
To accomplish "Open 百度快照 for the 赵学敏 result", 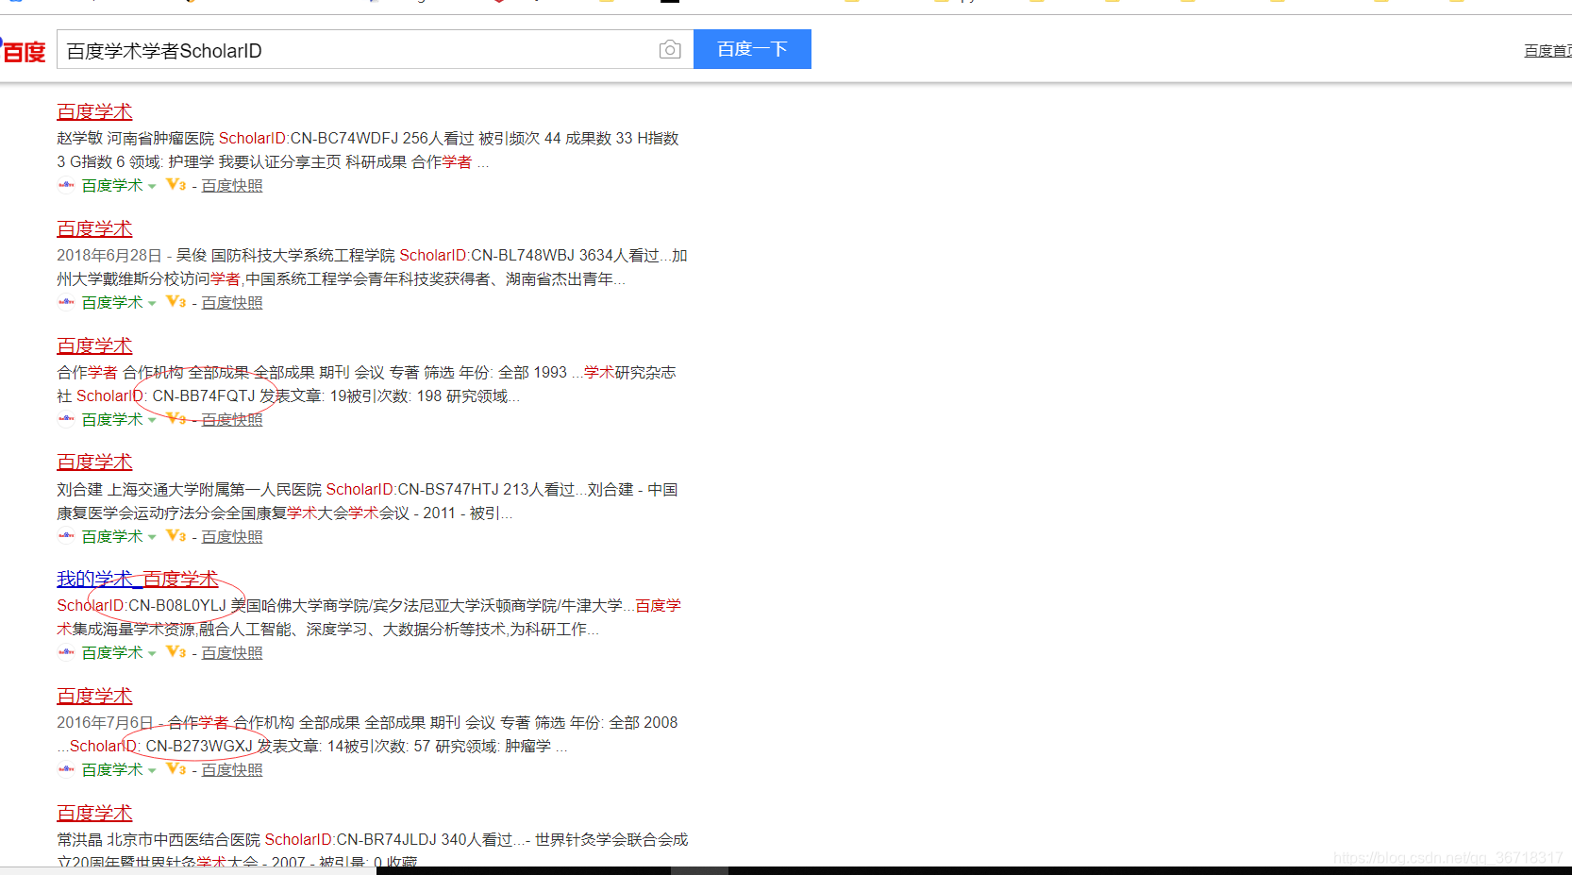I will 232,186.
